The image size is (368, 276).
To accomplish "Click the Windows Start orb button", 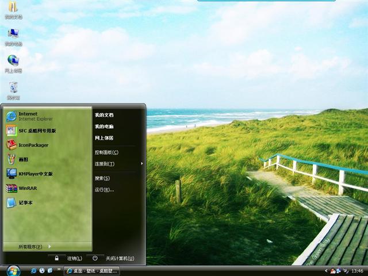I will 13,271.
